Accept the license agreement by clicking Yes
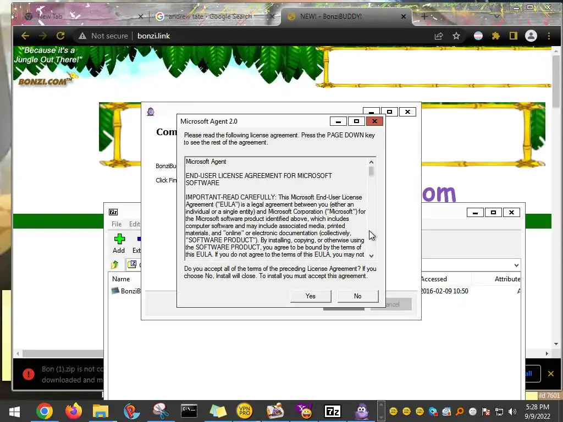The image size is (563, 422). coord(310,296)
